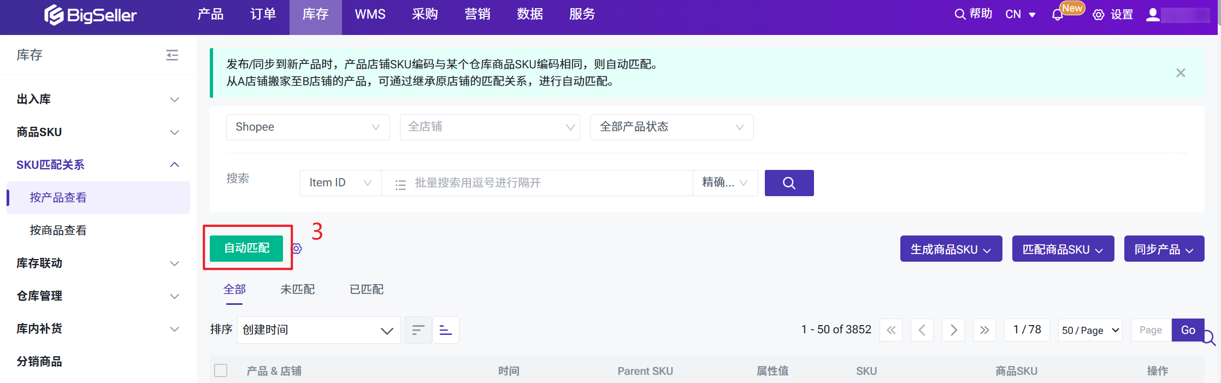Select 按商品查看 in the sidebar

(x=58, y=231)
